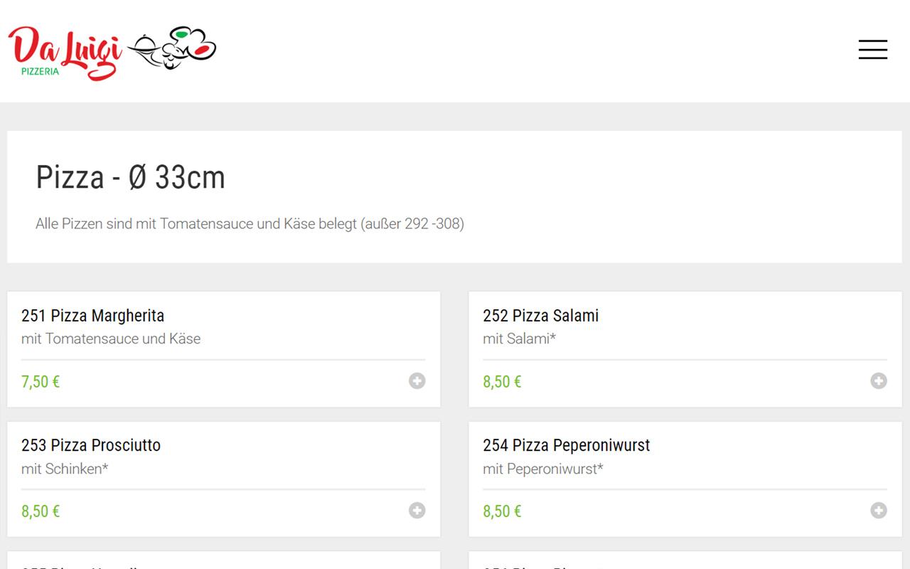
Task: Add Pizza Peperoniwurst with the plus icon
Action: [x=879, y=511]
